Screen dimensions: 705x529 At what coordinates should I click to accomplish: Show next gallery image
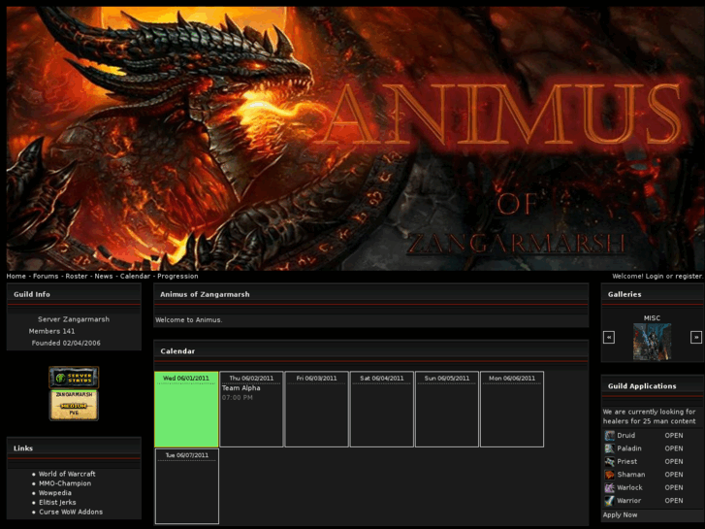click(x=696, y=337)
